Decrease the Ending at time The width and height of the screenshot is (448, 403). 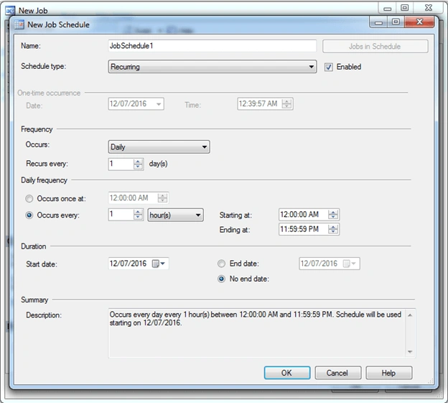pyautogui.click(x=333, y=232)
